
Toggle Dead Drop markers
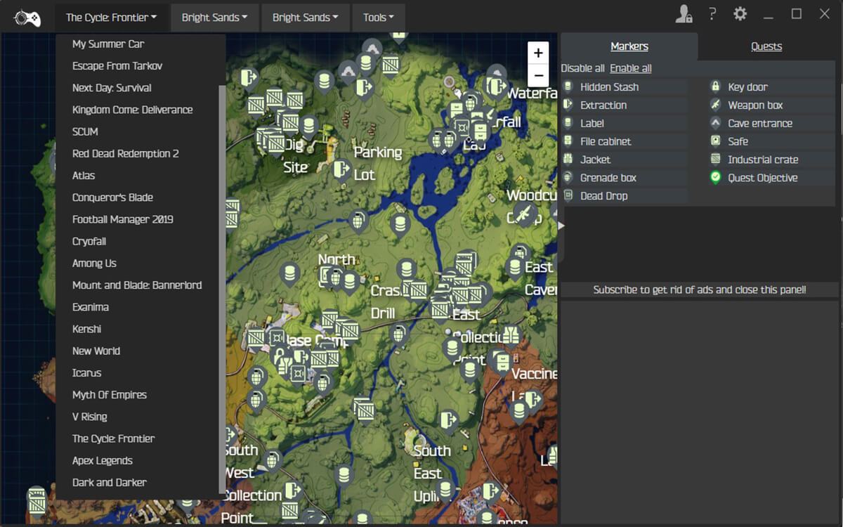coord(625,197)
